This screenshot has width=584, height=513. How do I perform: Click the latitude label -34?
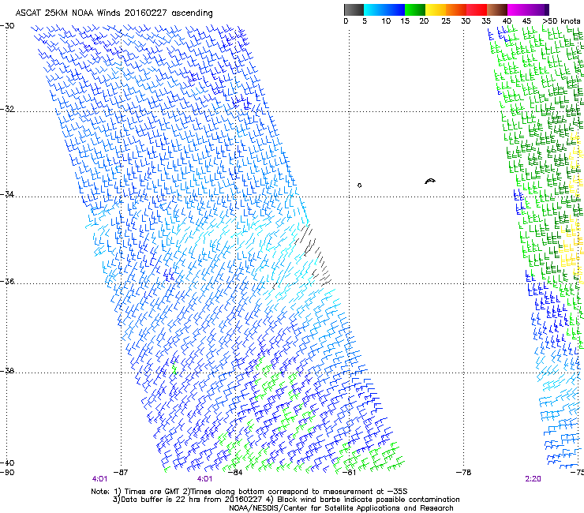(x=7, y=194)
